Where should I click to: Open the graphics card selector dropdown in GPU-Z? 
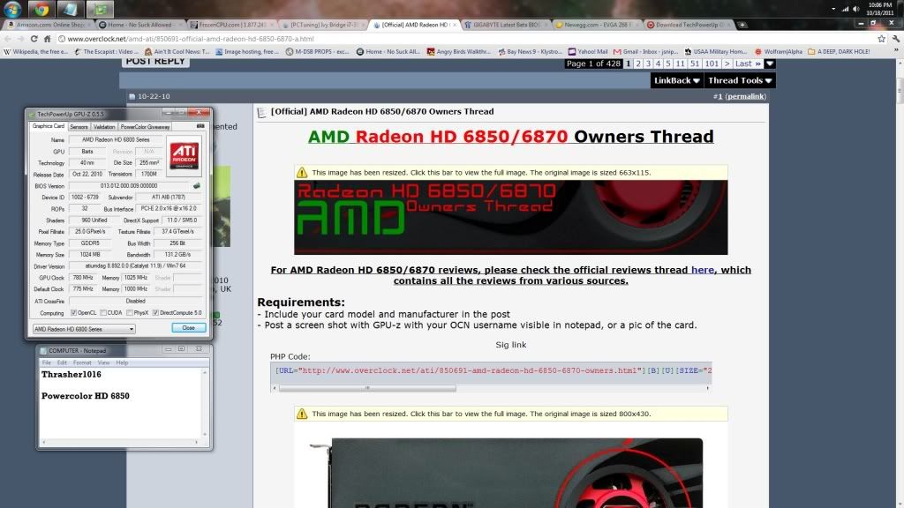pos(84,329)
